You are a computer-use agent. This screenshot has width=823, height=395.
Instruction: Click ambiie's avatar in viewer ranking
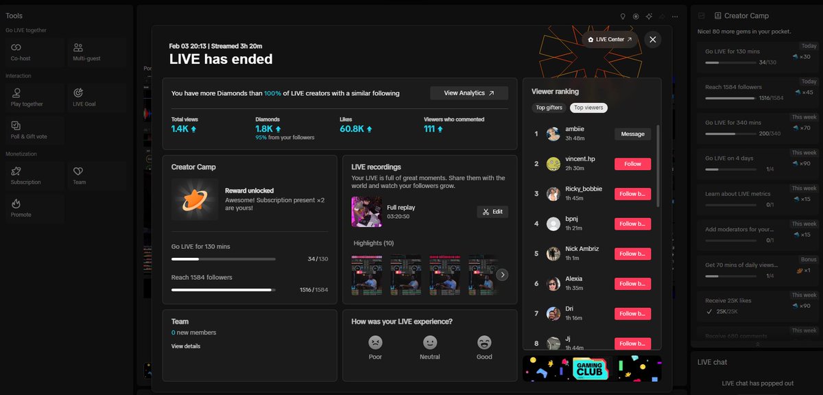click(x=553, y=134)
